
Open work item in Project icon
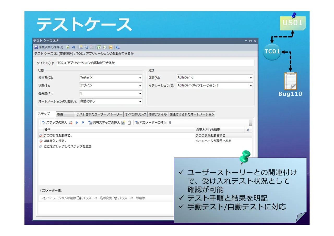tap(105, 47)
